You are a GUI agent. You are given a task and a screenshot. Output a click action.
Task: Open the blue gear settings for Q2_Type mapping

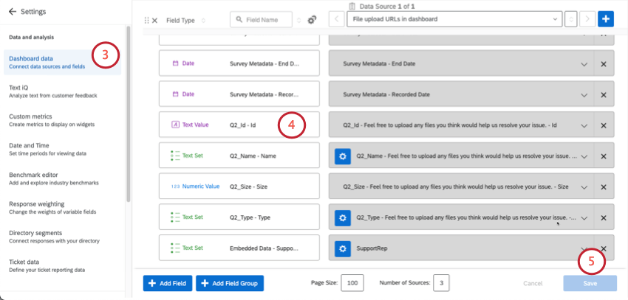pos(342,217)
